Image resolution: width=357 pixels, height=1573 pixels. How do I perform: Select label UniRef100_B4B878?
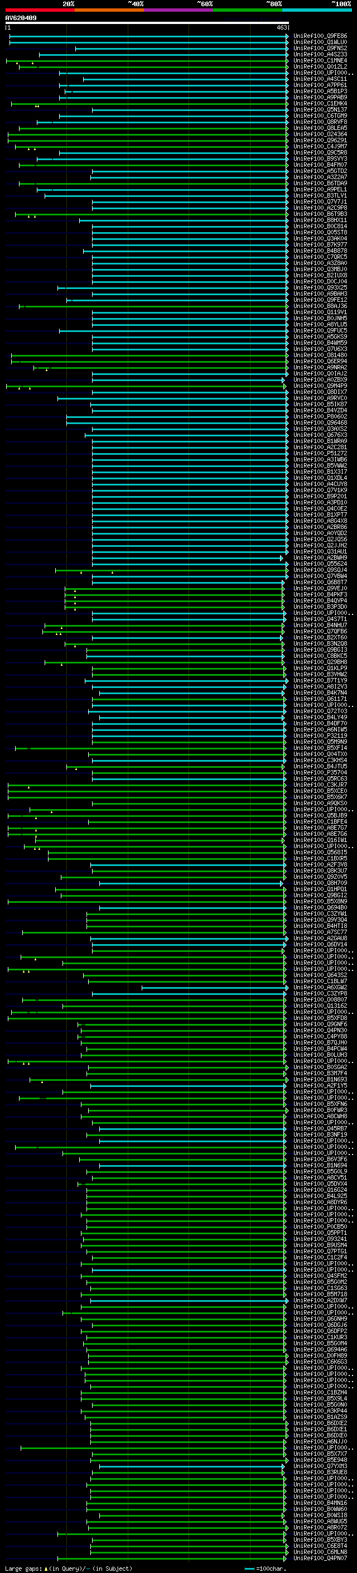320,251
